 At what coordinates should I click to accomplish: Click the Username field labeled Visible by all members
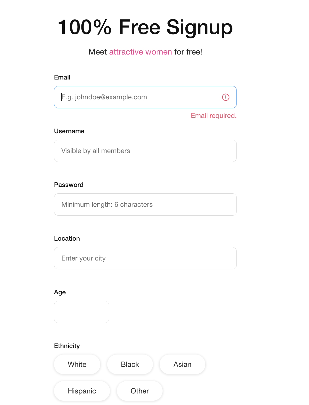pos(145,151)
